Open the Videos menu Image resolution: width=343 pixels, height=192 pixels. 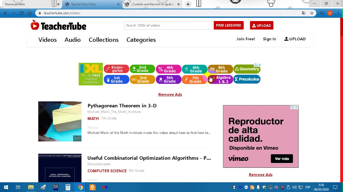click(47, 40)
